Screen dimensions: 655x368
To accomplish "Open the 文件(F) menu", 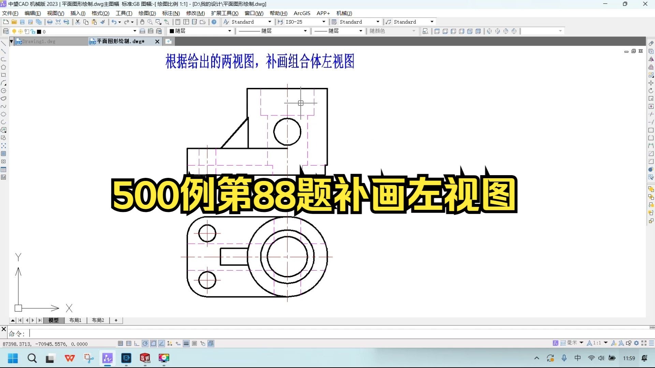I will pos(10,13).
